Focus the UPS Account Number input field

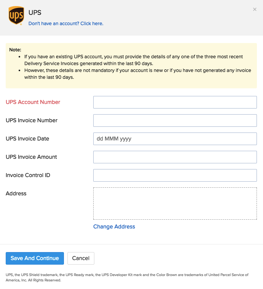pos(175,102)
